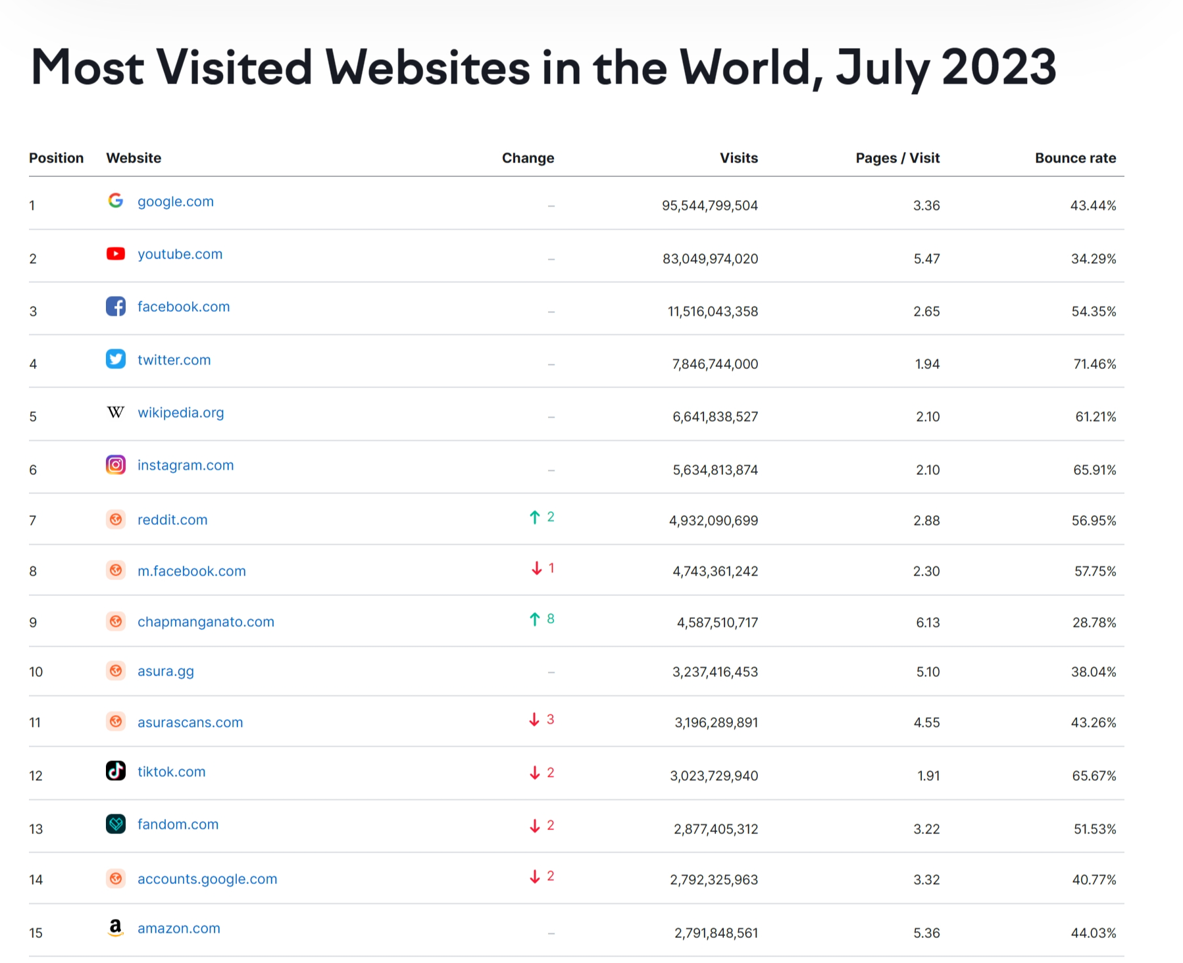Select the visits value 83,049,974,020

[x=711, y=259]
